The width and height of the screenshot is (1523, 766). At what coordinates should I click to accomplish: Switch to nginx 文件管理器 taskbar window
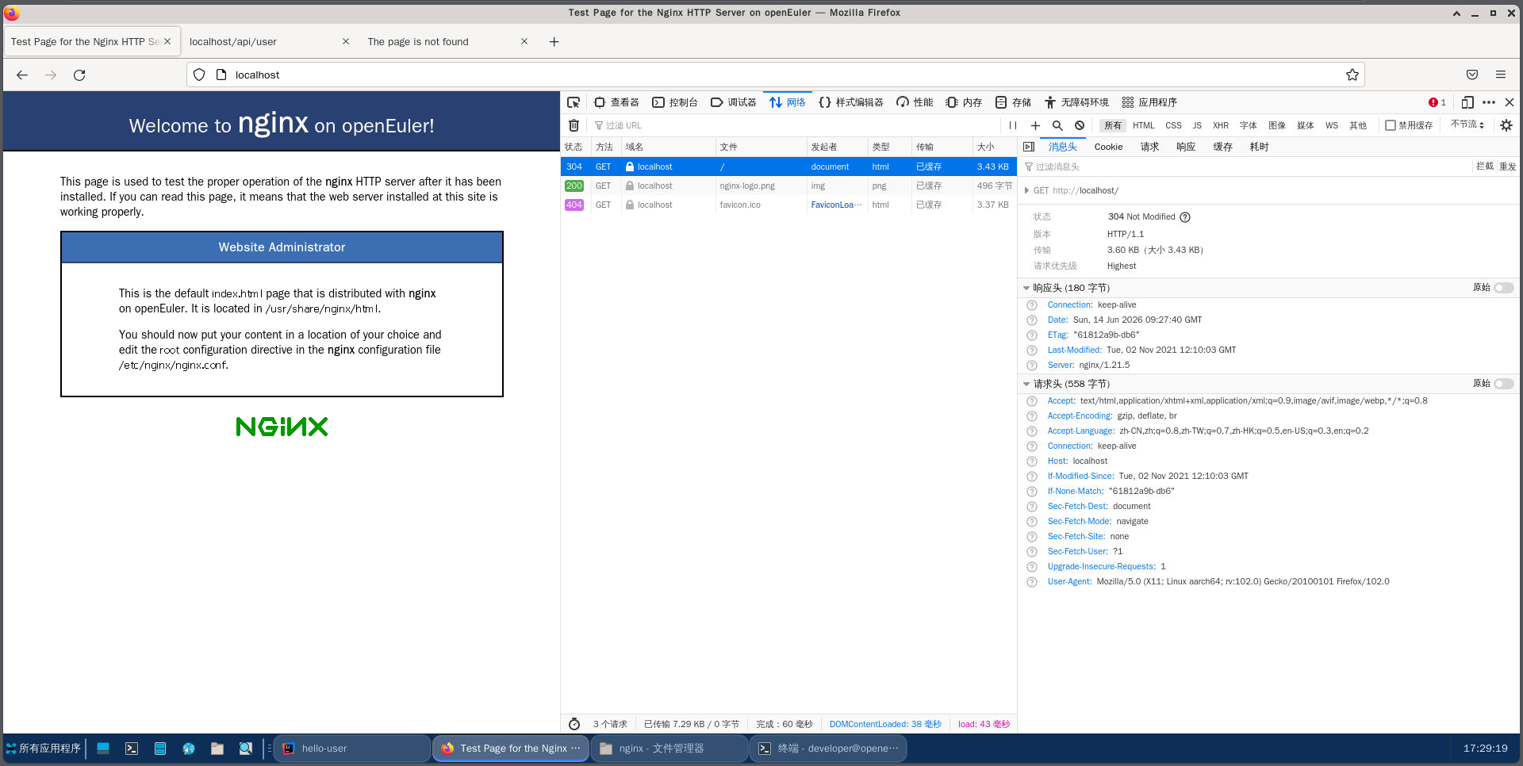pos(669,749)
